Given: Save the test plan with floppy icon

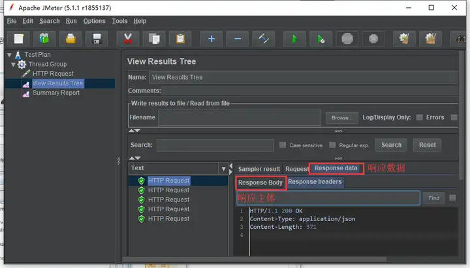Looking at the screenshot, I should 97,38.
